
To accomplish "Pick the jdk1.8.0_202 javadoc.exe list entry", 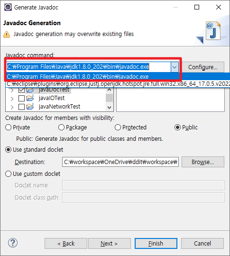I will pyautogui.click(x=118, y=76).
